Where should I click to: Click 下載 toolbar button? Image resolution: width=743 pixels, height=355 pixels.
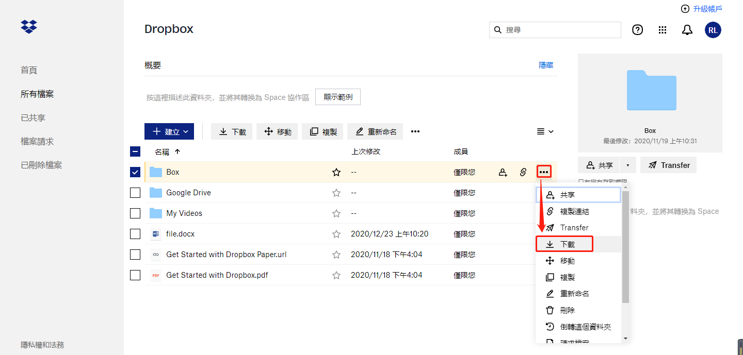tap(232, 131)
